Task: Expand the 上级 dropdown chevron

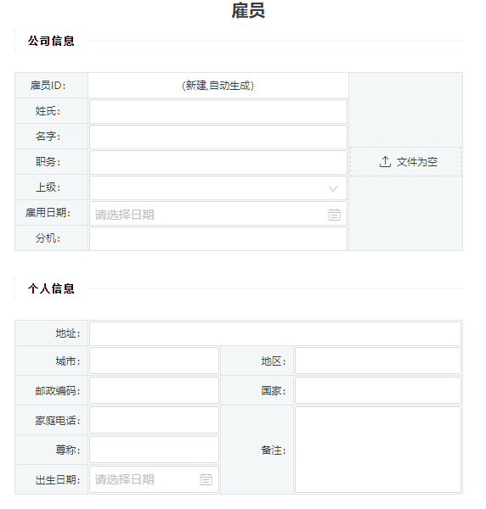Action: [x=332, y=188]
